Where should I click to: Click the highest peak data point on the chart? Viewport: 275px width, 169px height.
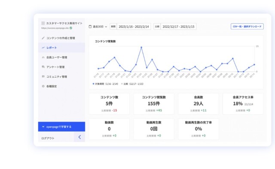coord(141,47)
